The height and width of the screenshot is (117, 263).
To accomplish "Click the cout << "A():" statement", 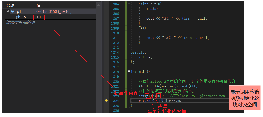I will 177,18.
